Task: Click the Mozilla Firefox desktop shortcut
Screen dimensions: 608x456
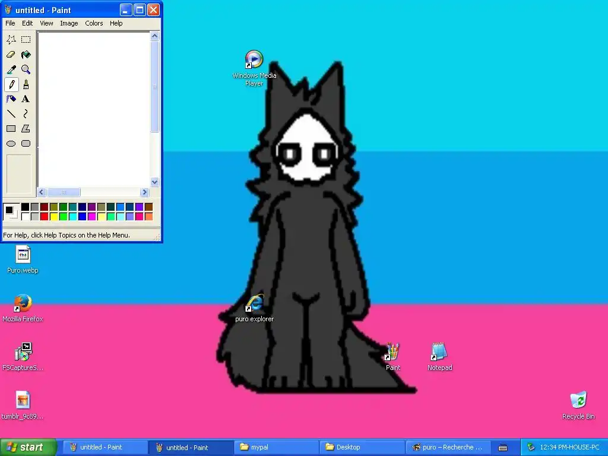Action: click(x=23, y=303)
